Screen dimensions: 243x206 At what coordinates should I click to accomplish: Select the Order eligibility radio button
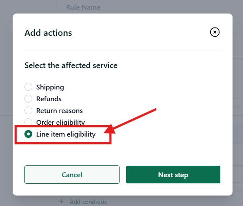click(x=28, y=122)
